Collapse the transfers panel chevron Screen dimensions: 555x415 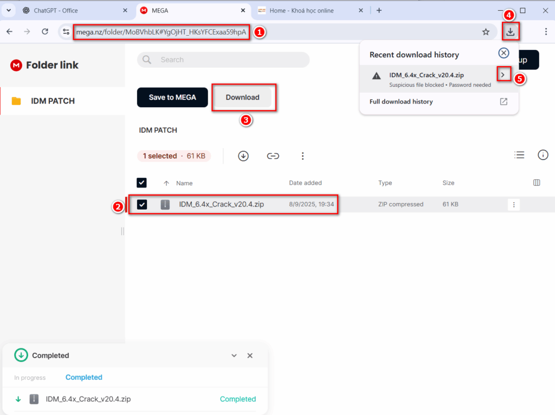(x=234, y=355)
